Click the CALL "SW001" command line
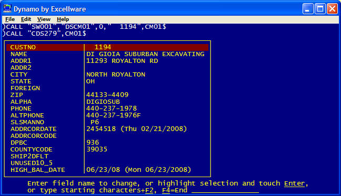 click(84, 27)
